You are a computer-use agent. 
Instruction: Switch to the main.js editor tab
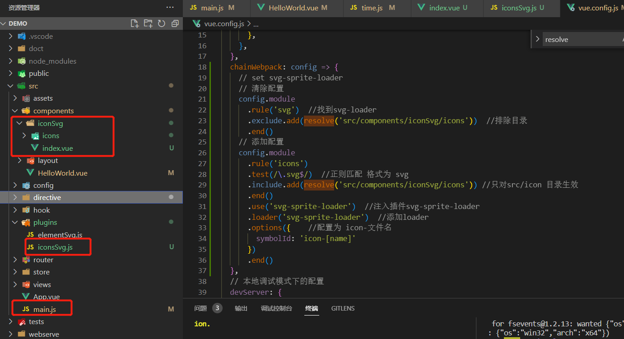[217, 8]
